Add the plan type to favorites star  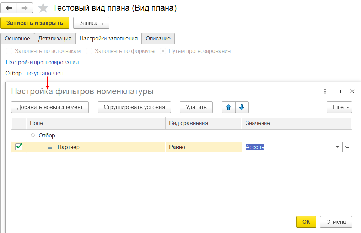(43, 8)
